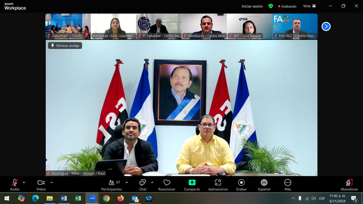Click the Grabando recording indicator
The width and height of the screenshot is (363, 204).
pyautogui.click(x=287, y=6)
